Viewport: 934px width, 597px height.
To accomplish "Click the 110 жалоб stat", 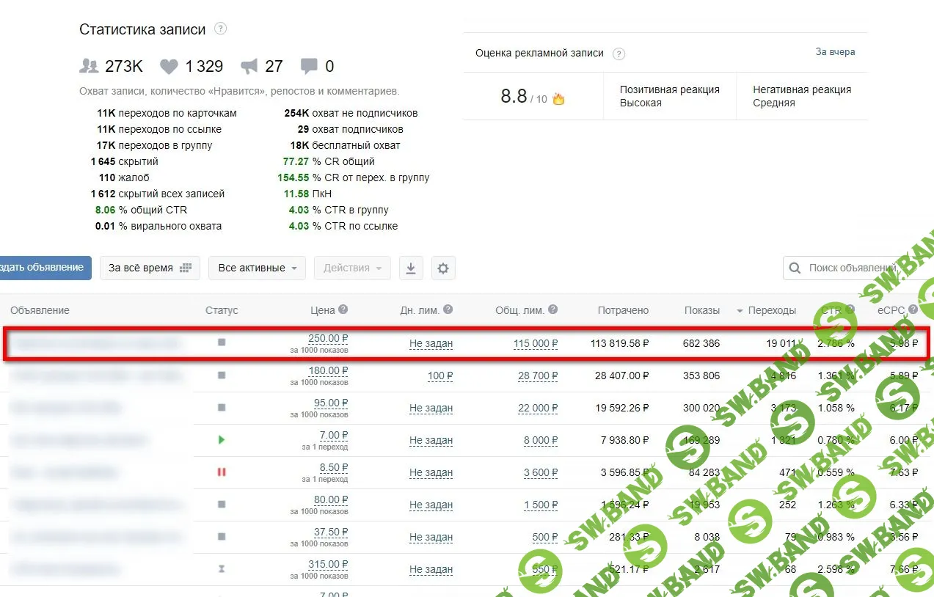I will click(124, 177).
